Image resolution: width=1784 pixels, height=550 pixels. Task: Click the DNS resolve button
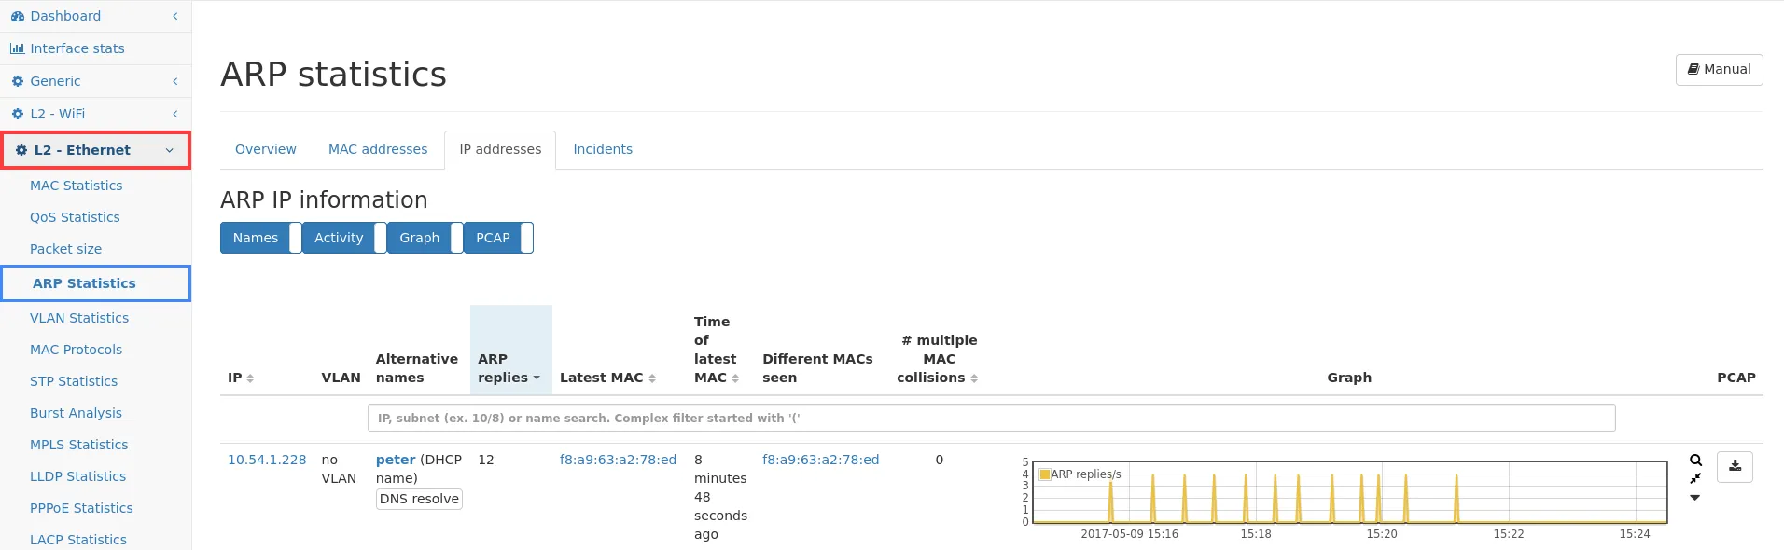click(419, 499)
